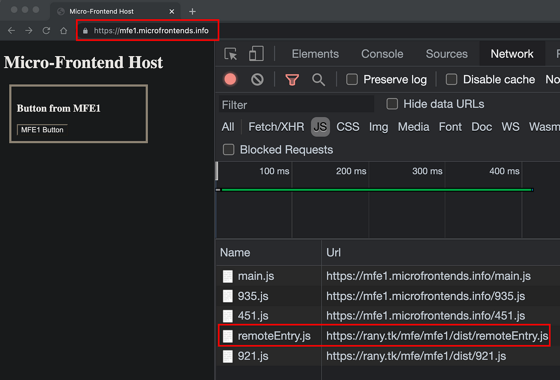Screen dimensions: 560x380
Task: Sort requests by Url column
Action: click(x=441, y=253)
